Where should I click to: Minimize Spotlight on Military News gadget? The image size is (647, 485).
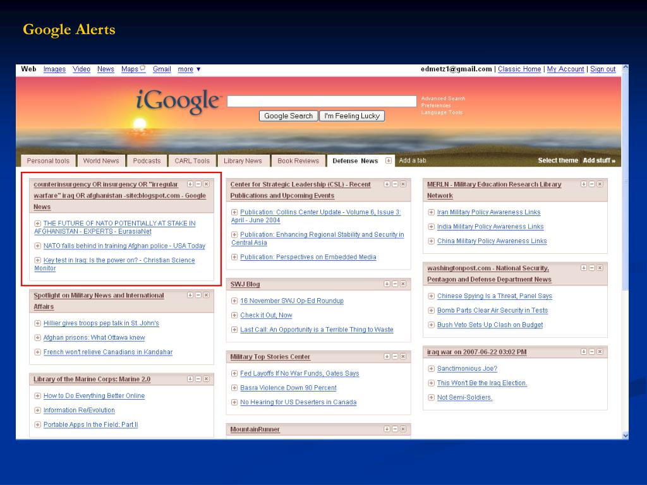point(198,295)
